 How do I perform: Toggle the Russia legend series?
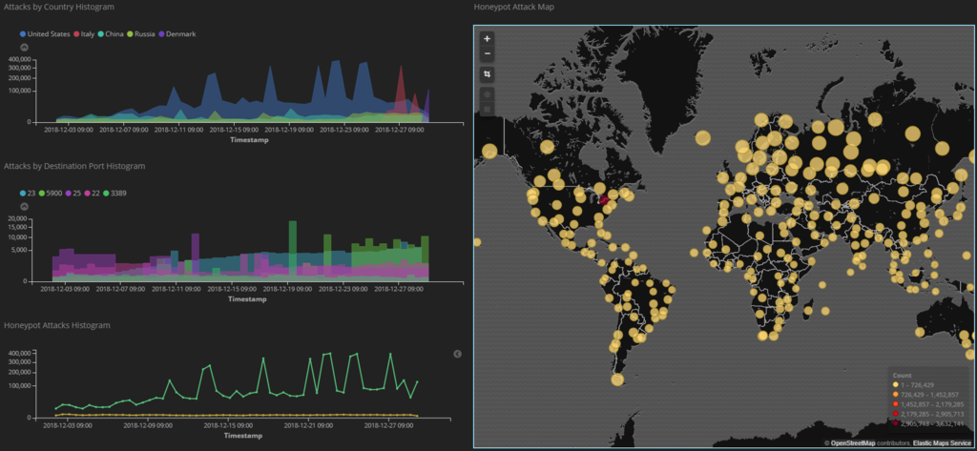click(x=141, y=34)
